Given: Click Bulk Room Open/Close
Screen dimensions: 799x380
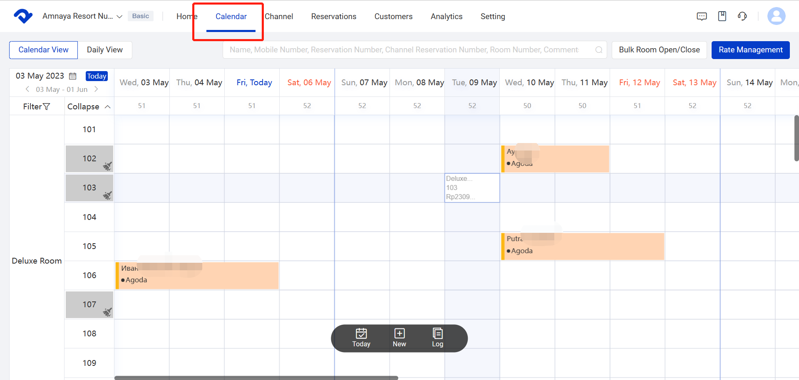Looking at the screenshot, I should pyautogui.click(x=659, y=50).
